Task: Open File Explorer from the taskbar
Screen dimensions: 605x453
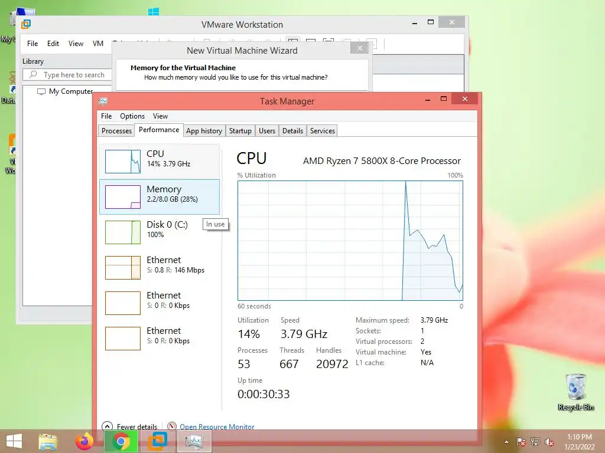Action: click(48, 441)
